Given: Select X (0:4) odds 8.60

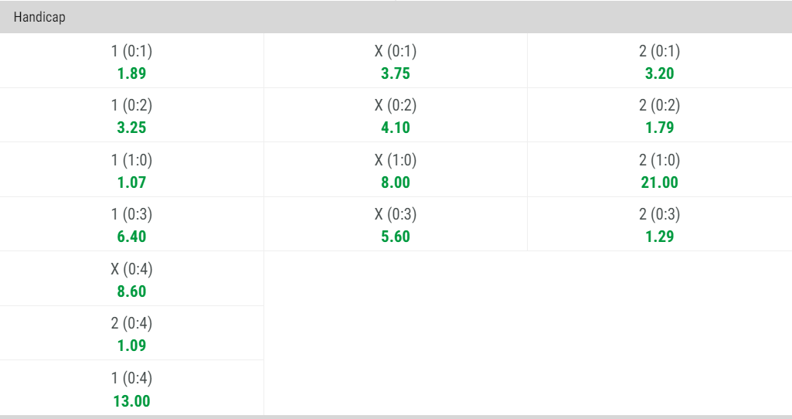Looking at the screenshot, I should click(131, 278).
